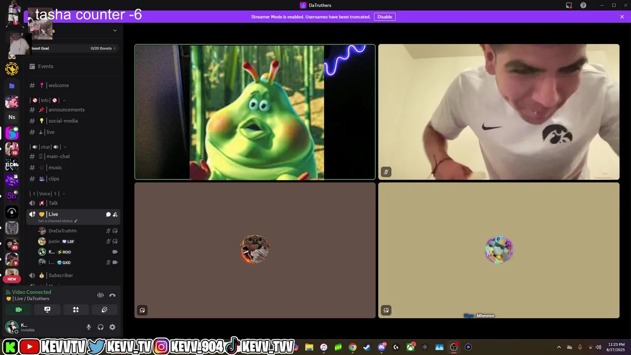Select DreDaTruthhh in the voice list
Viewport: 631px width, 355px height.
point(63,231)
